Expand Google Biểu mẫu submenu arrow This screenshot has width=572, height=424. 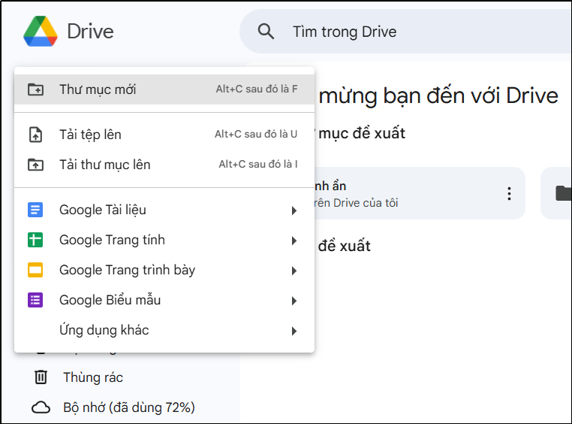(x=294, y=301)
